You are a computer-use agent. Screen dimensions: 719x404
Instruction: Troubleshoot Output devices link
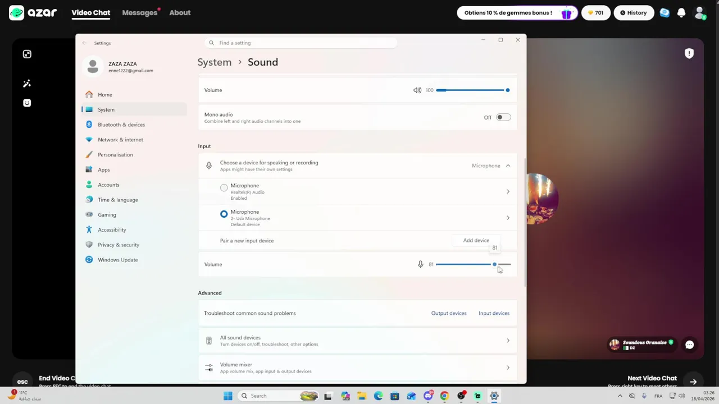(449, 313)
